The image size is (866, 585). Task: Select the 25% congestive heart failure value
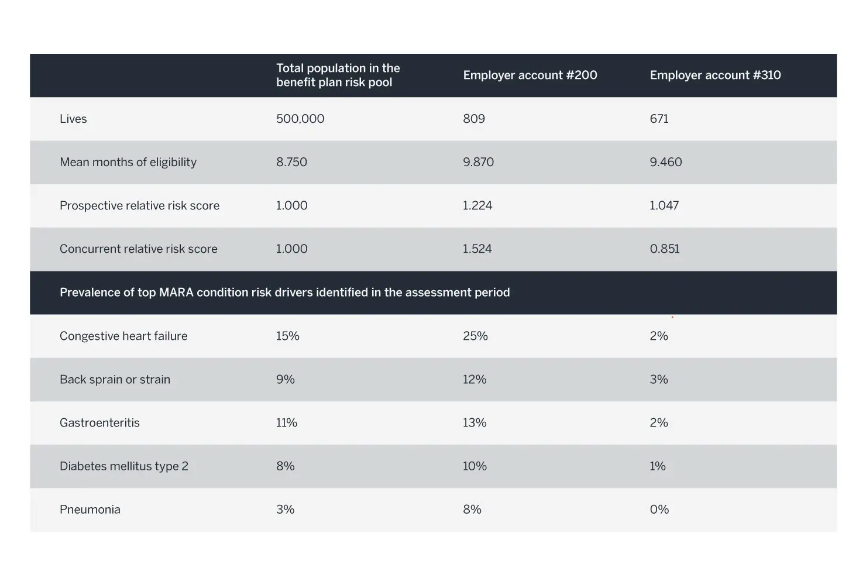point(475,336)
